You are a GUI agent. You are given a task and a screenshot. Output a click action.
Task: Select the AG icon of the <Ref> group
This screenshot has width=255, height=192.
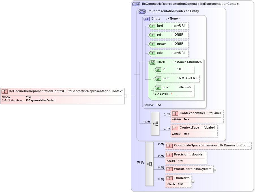(x=153, y=62)
